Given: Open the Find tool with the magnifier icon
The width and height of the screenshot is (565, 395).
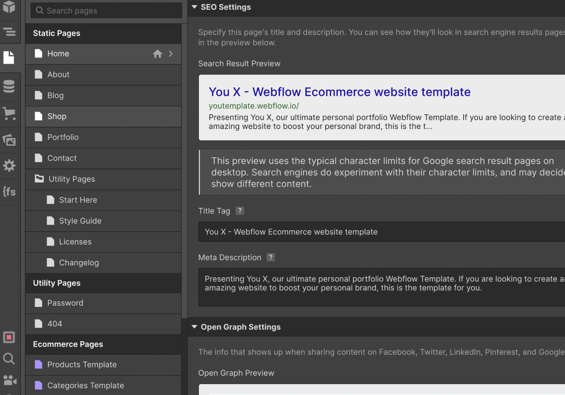Looking at the screenshot, I should click(10, 359).
